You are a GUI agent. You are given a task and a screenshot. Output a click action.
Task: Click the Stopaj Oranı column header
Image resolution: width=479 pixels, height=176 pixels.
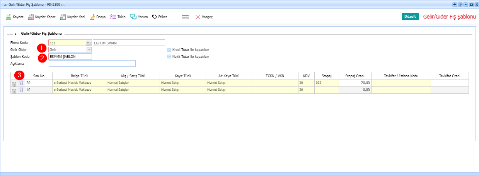pos(355,76)
